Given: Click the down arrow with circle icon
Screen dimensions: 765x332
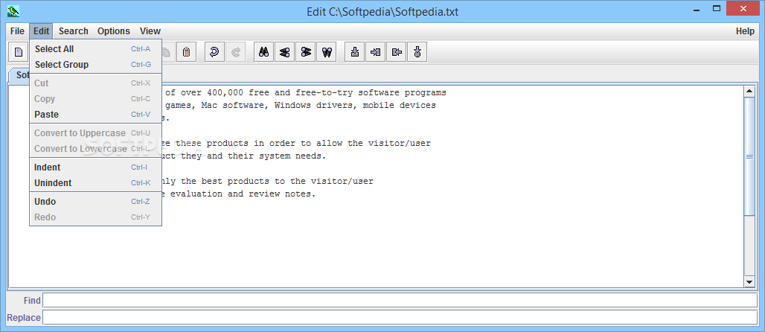Looking at the screenshot, I should click(417, 52).
